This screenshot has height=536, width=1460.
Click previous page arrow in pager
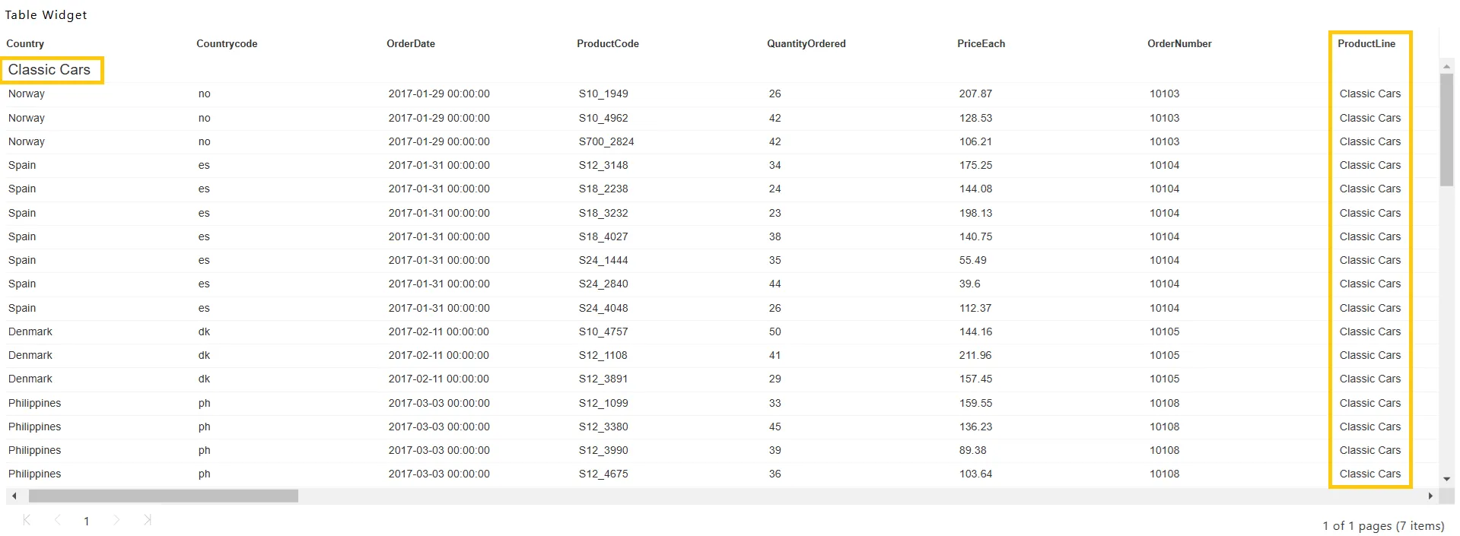[58, 520]
